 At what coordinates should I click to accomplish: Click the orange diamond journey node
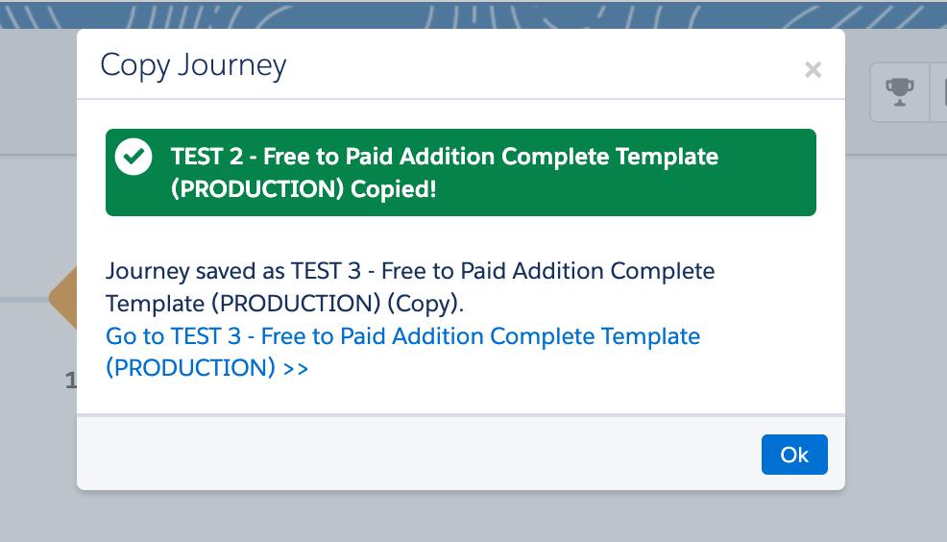[x=63, y=298]
